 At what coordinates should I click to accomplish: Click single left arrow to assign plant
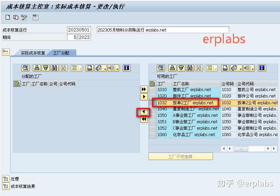tap(144, 112)
